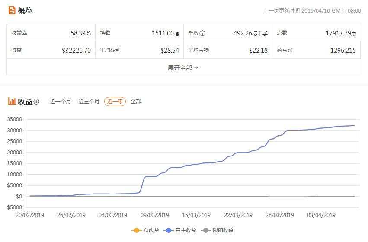This screenshot has width=368, height=242.
Task: Toggle the 自主收益 legend marker
Action: pyautogui.click(x=169, y=230)
